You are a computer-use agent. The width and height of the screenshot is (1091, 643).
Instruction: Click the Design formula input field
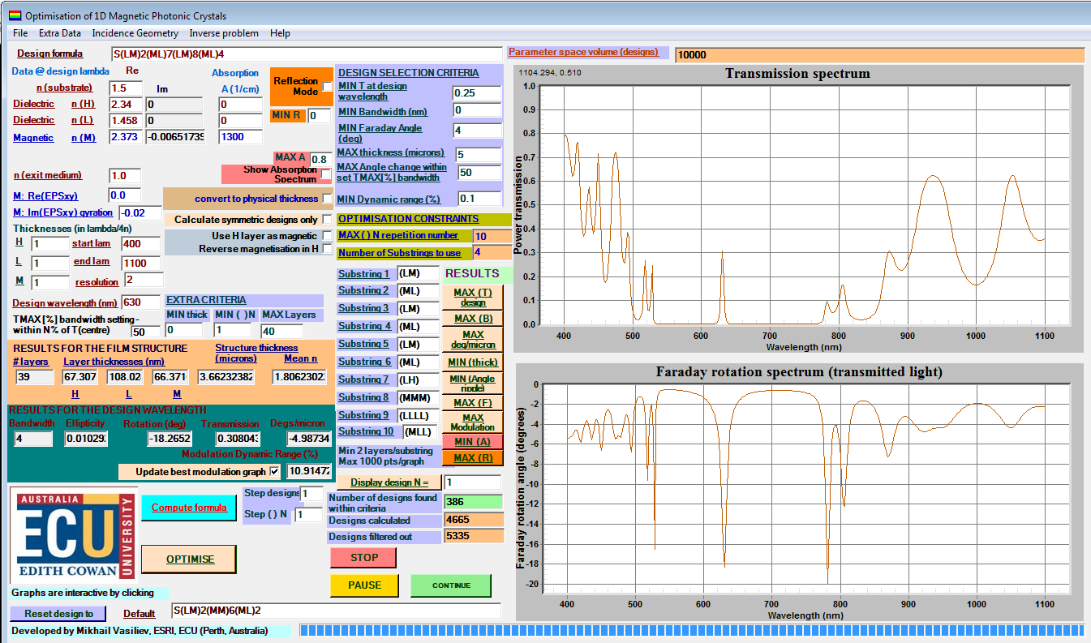306,54
